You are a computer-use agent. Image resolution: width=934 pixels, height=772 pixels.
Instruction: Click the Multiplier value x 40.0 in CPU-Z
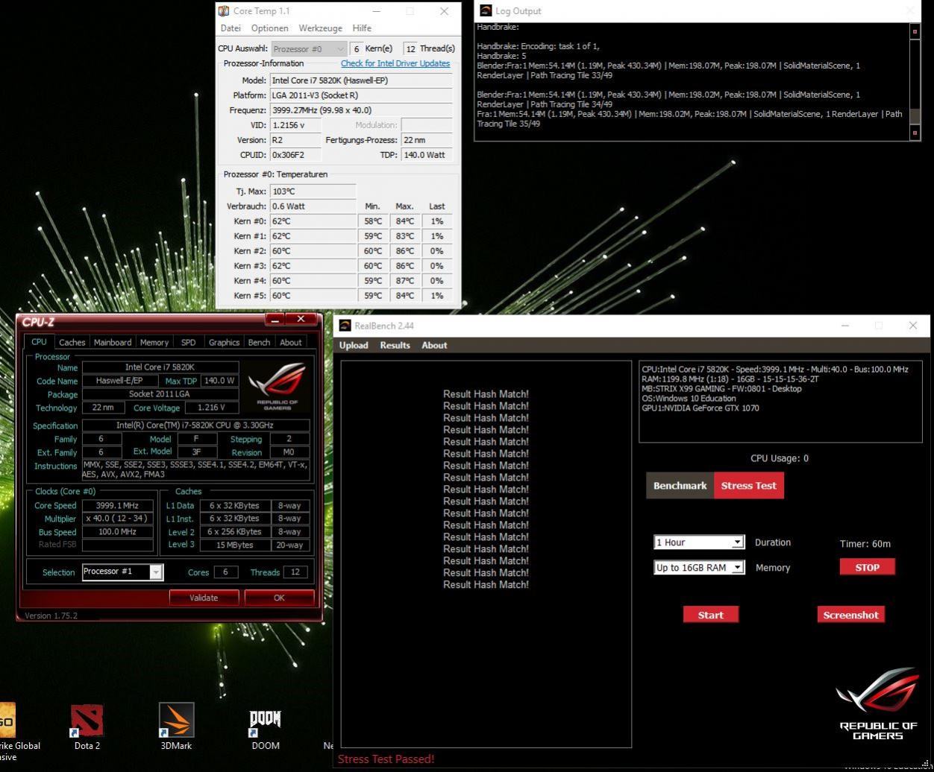click(x=117, y=519)
